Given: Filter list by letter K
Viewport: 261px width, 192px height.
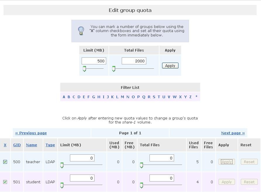Looking at the screenshot, I should [113, 97].
